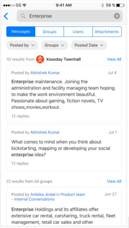Expand the Posted by filter
Screen dimensions: 129x228
click(x=22, y=45)
